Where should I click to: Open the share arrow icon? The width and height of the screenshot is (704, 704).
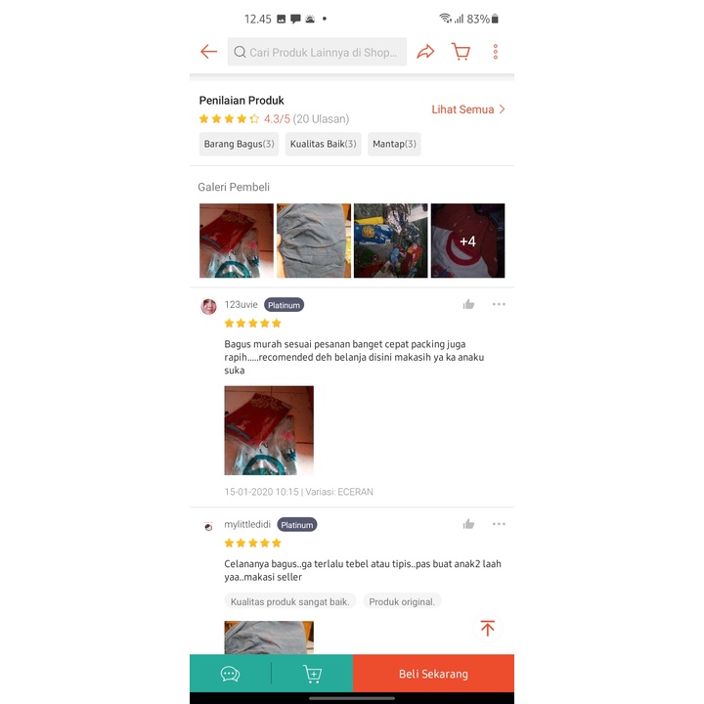point(425,52)
